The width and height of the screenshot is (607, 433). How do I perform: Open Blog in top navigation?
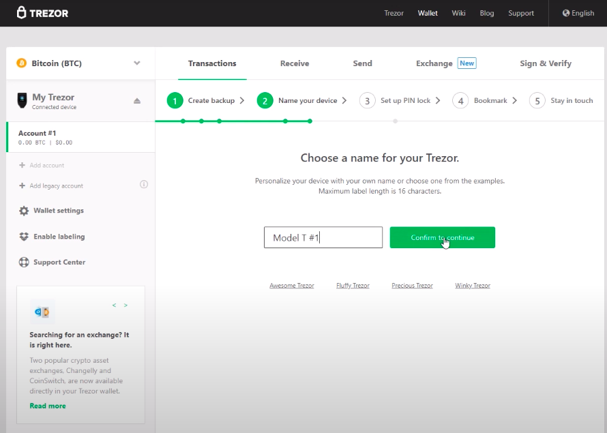[486, 13]
